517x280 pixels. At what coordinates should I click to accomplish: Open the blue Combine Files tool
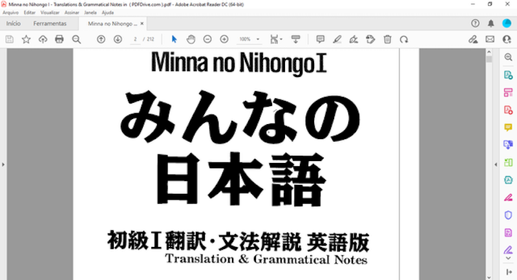tap(508, 145)
